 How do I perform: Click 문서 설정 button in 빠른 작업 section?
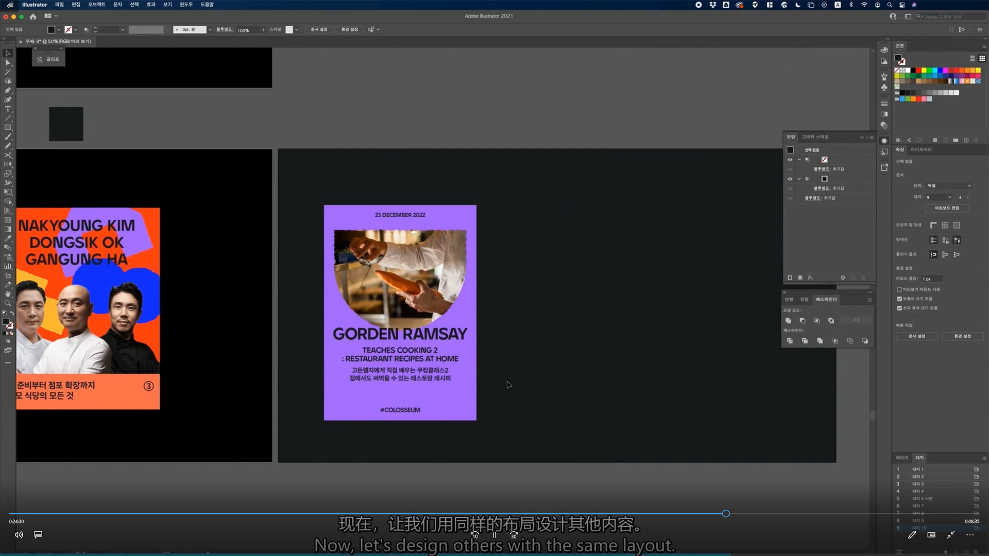coord(917,336)
